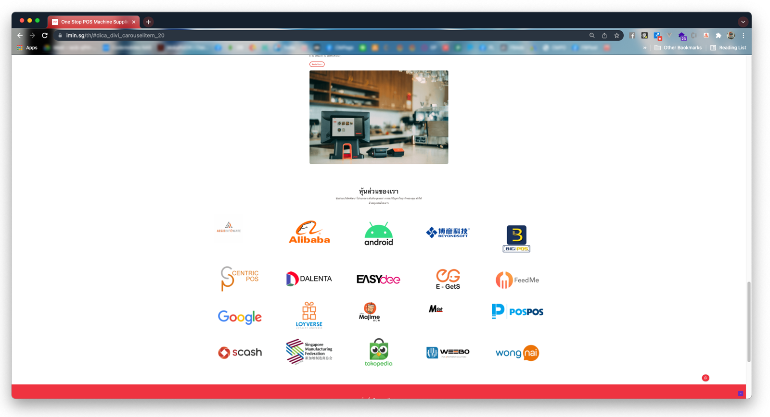770x417 pixels.
Task: Click the share page icon
Action: coord(604,36)
